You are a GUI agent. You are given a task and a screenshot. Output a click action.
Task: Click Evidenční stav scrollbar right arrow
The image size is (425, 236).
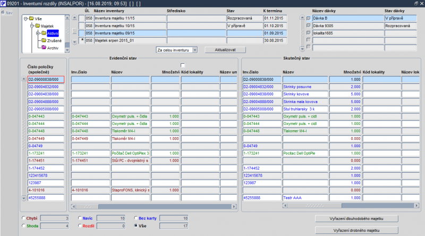pyautogui.click(x=234, y=207)
